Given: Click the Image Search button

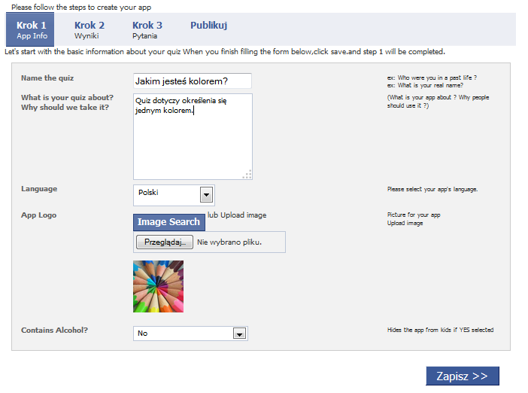Looking at the screenshot, I should (169, 222).
